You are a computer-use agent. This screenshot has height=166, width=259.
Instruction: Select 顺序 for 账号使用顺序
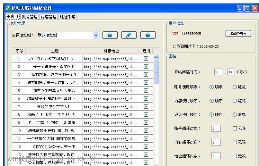point(211,87)
